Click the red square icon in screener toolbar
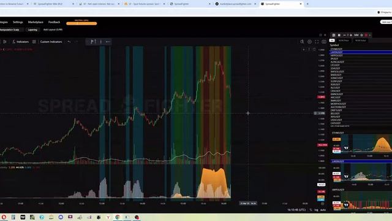The height and width of the screenshot is (221, 392). pos(366,35)
